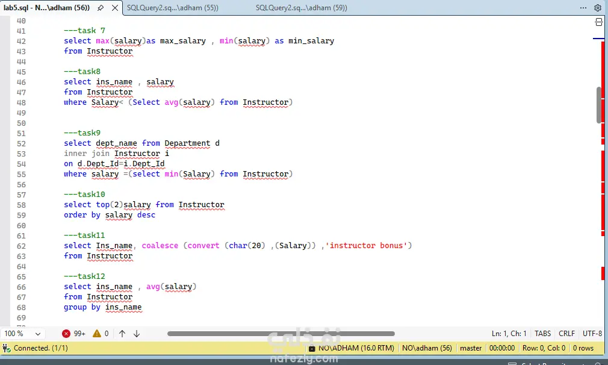Click the server icon beside NO\ADHAM
Viewport: 608px width, 365px height.
pos(312,348)
